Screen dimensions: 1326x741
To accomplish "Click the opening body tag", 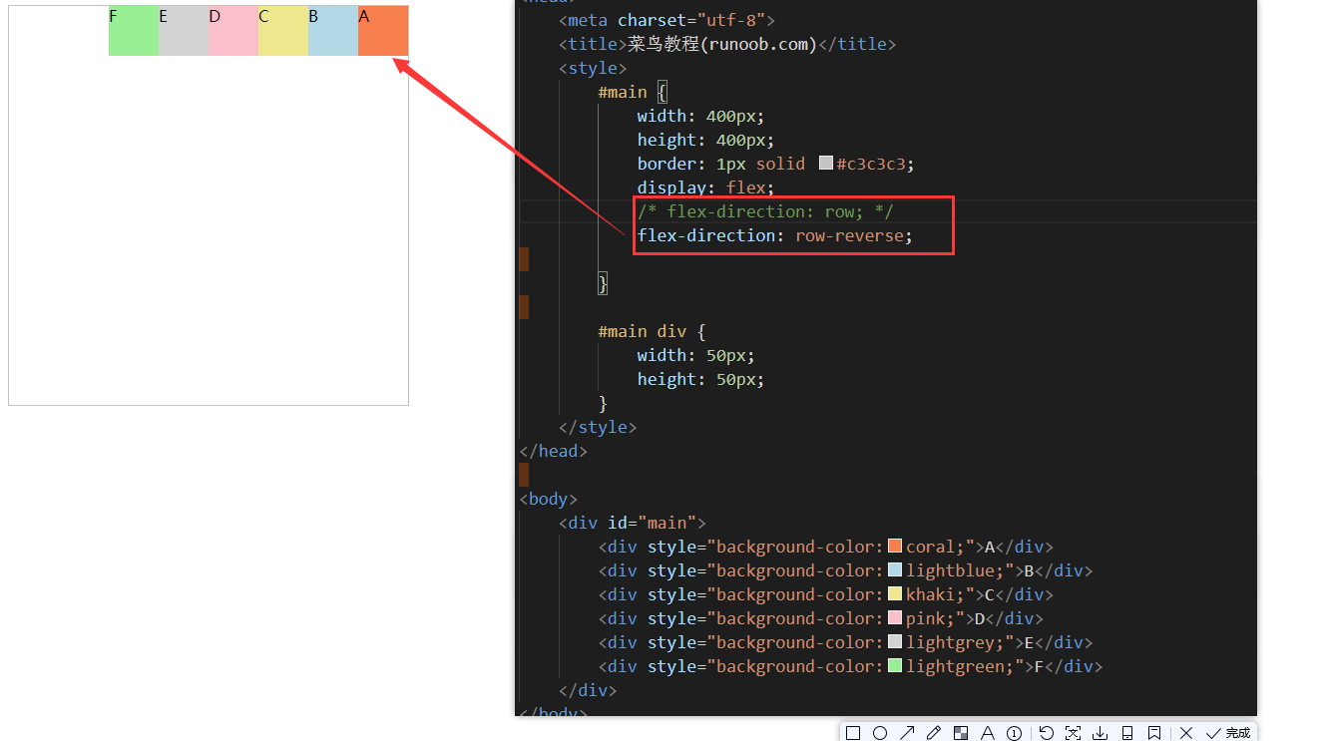I will (549, 499).
